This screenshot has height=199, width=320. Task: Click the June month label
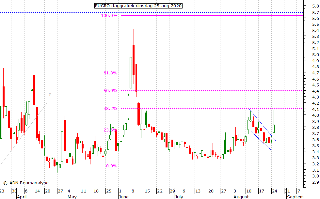pos(124,197)
